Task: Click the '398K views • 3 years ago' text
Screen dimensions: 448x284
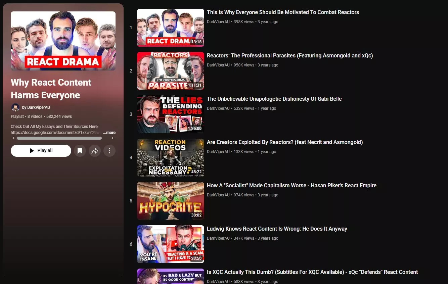Action: pos(256,22)
